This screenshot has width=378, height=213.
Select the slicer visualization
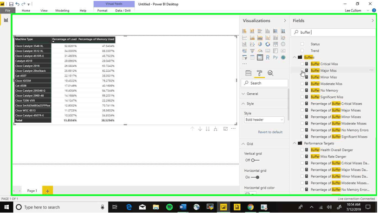click(244, 57)
